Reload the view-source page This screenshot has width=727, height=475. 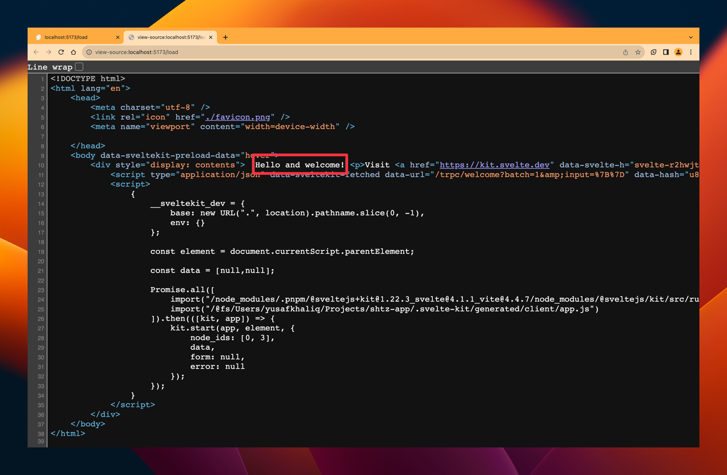pos(61,52)
